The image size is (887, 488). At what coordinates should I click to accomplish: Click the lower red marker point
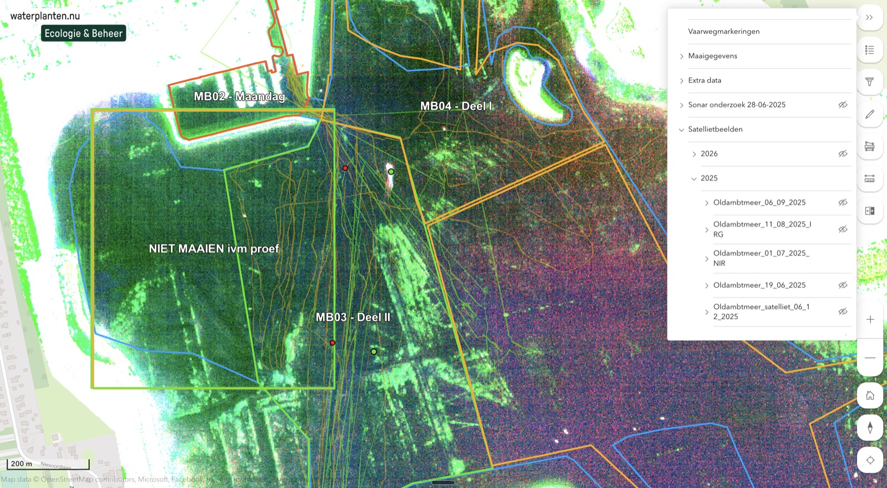(333, 343)
